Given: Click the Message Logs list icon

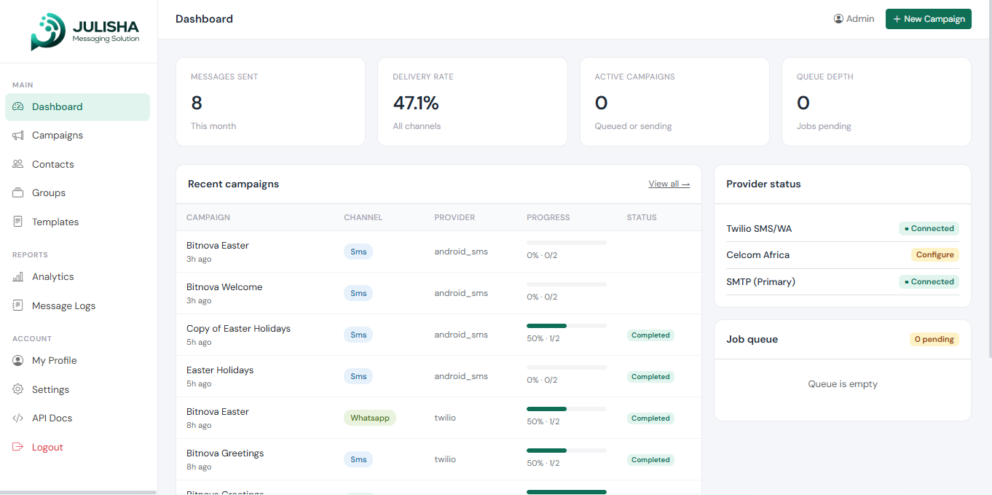Looking at the screenshot, I should point(18,305).
